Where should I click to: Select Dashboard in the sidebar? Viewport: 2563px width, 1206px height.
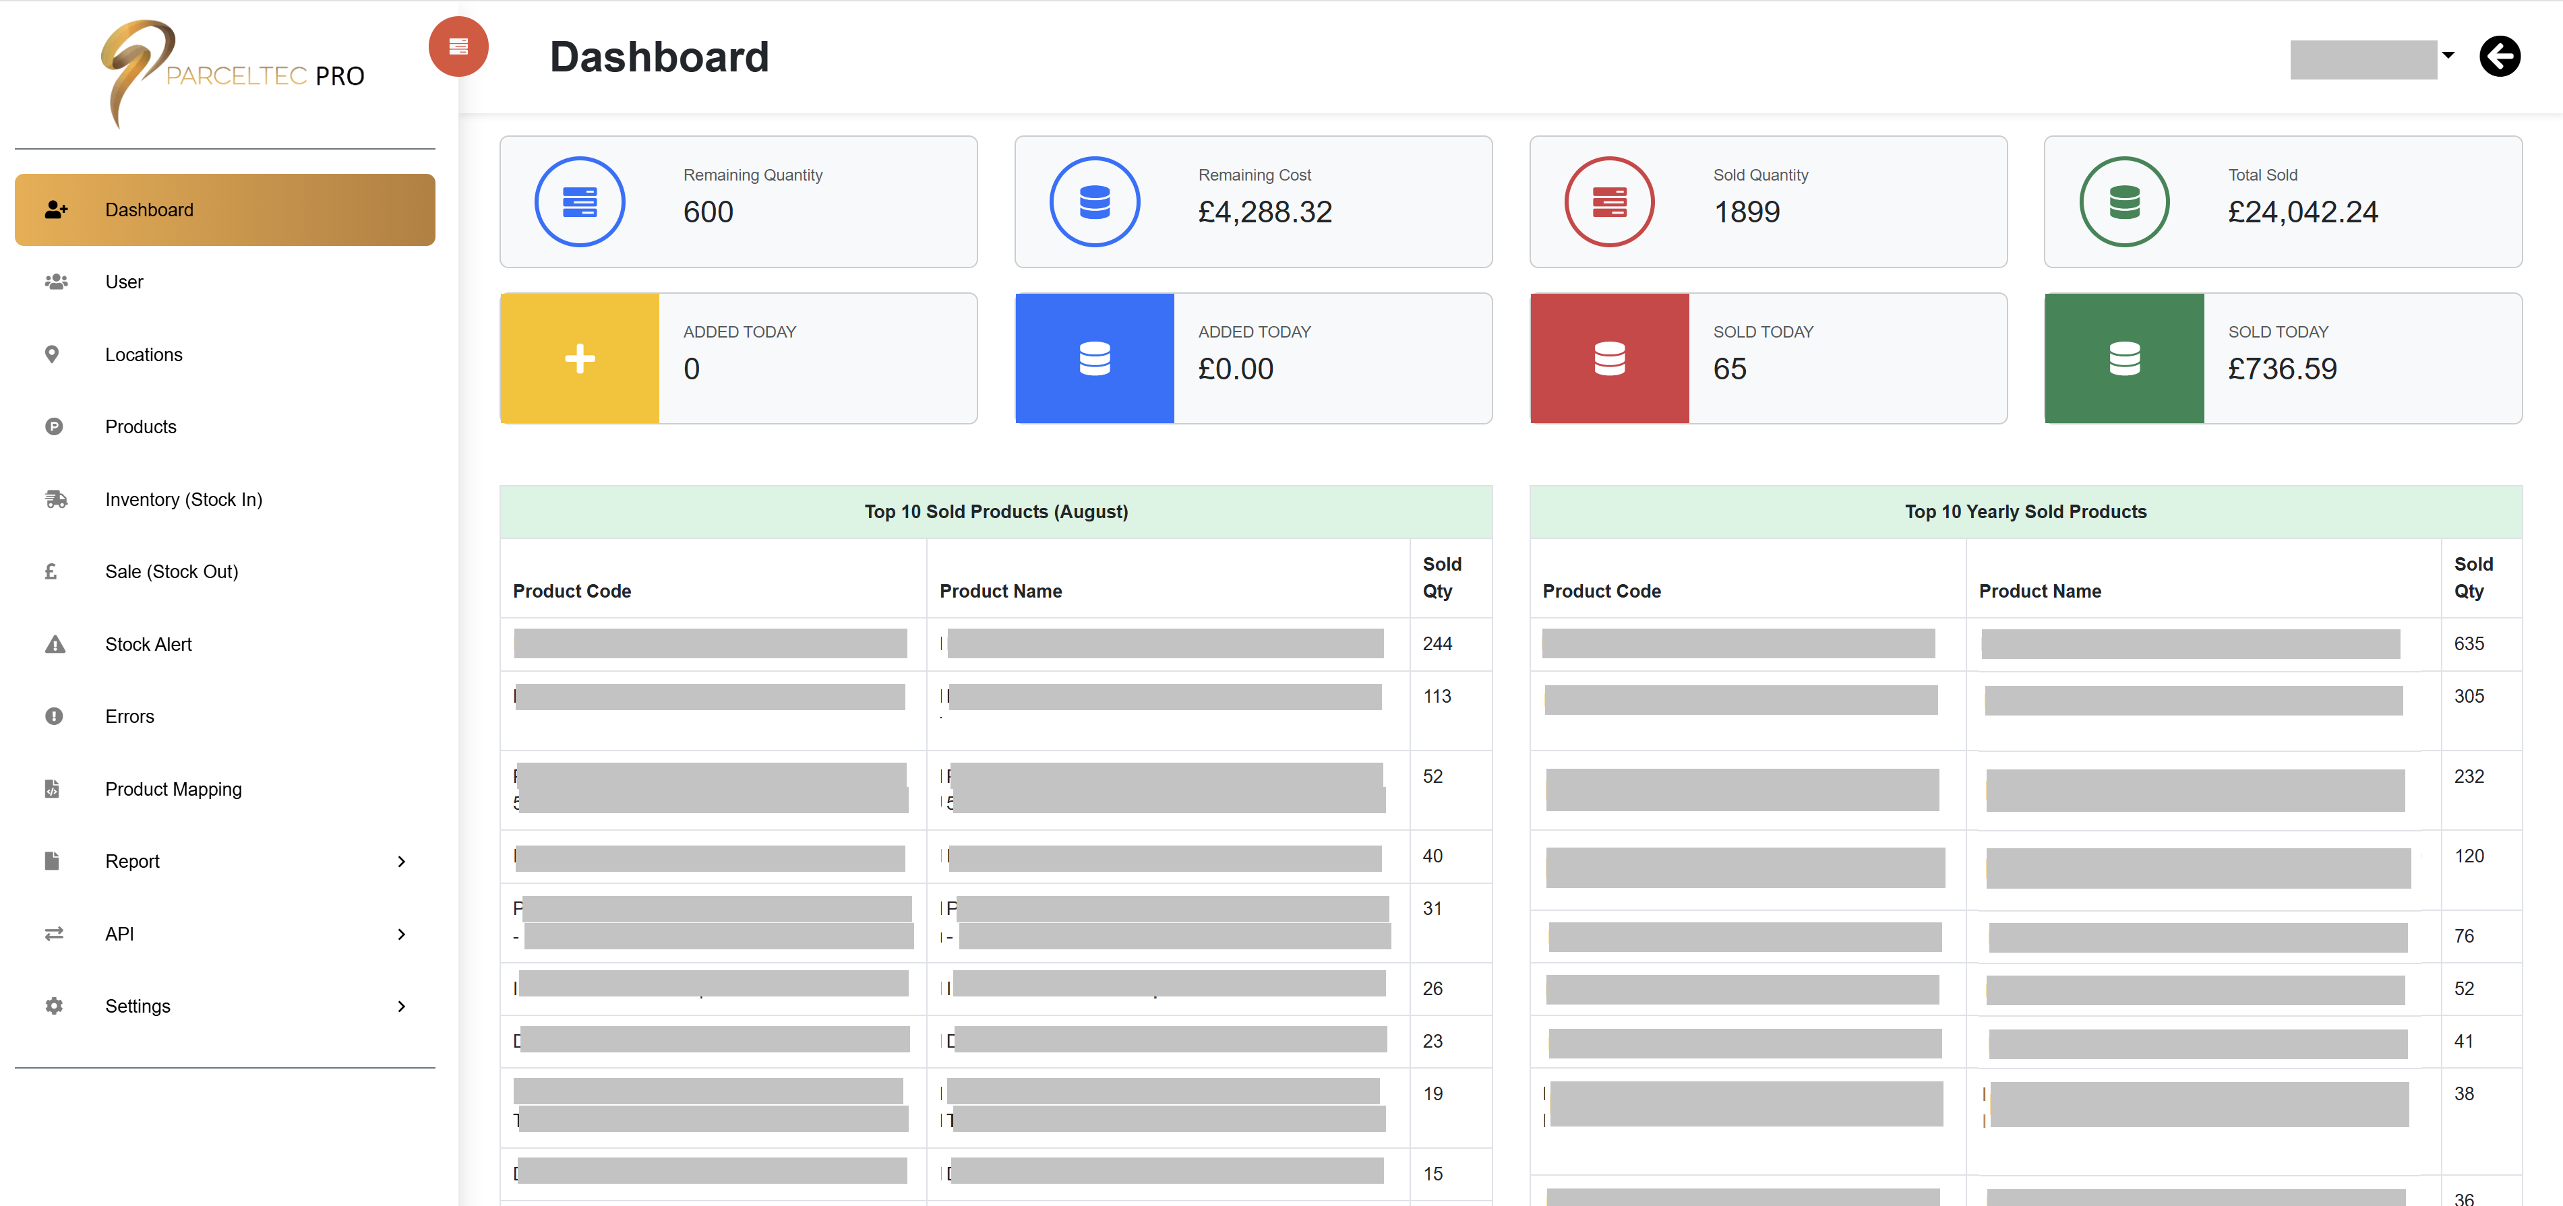(149, 210)
